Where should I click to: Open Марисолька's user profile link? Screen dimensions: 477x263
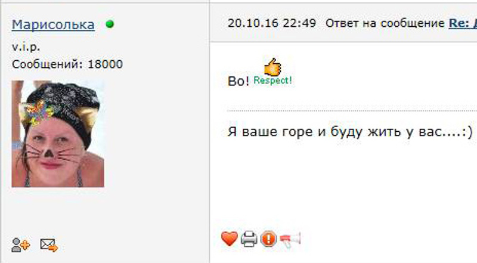(x=53, y=24)
